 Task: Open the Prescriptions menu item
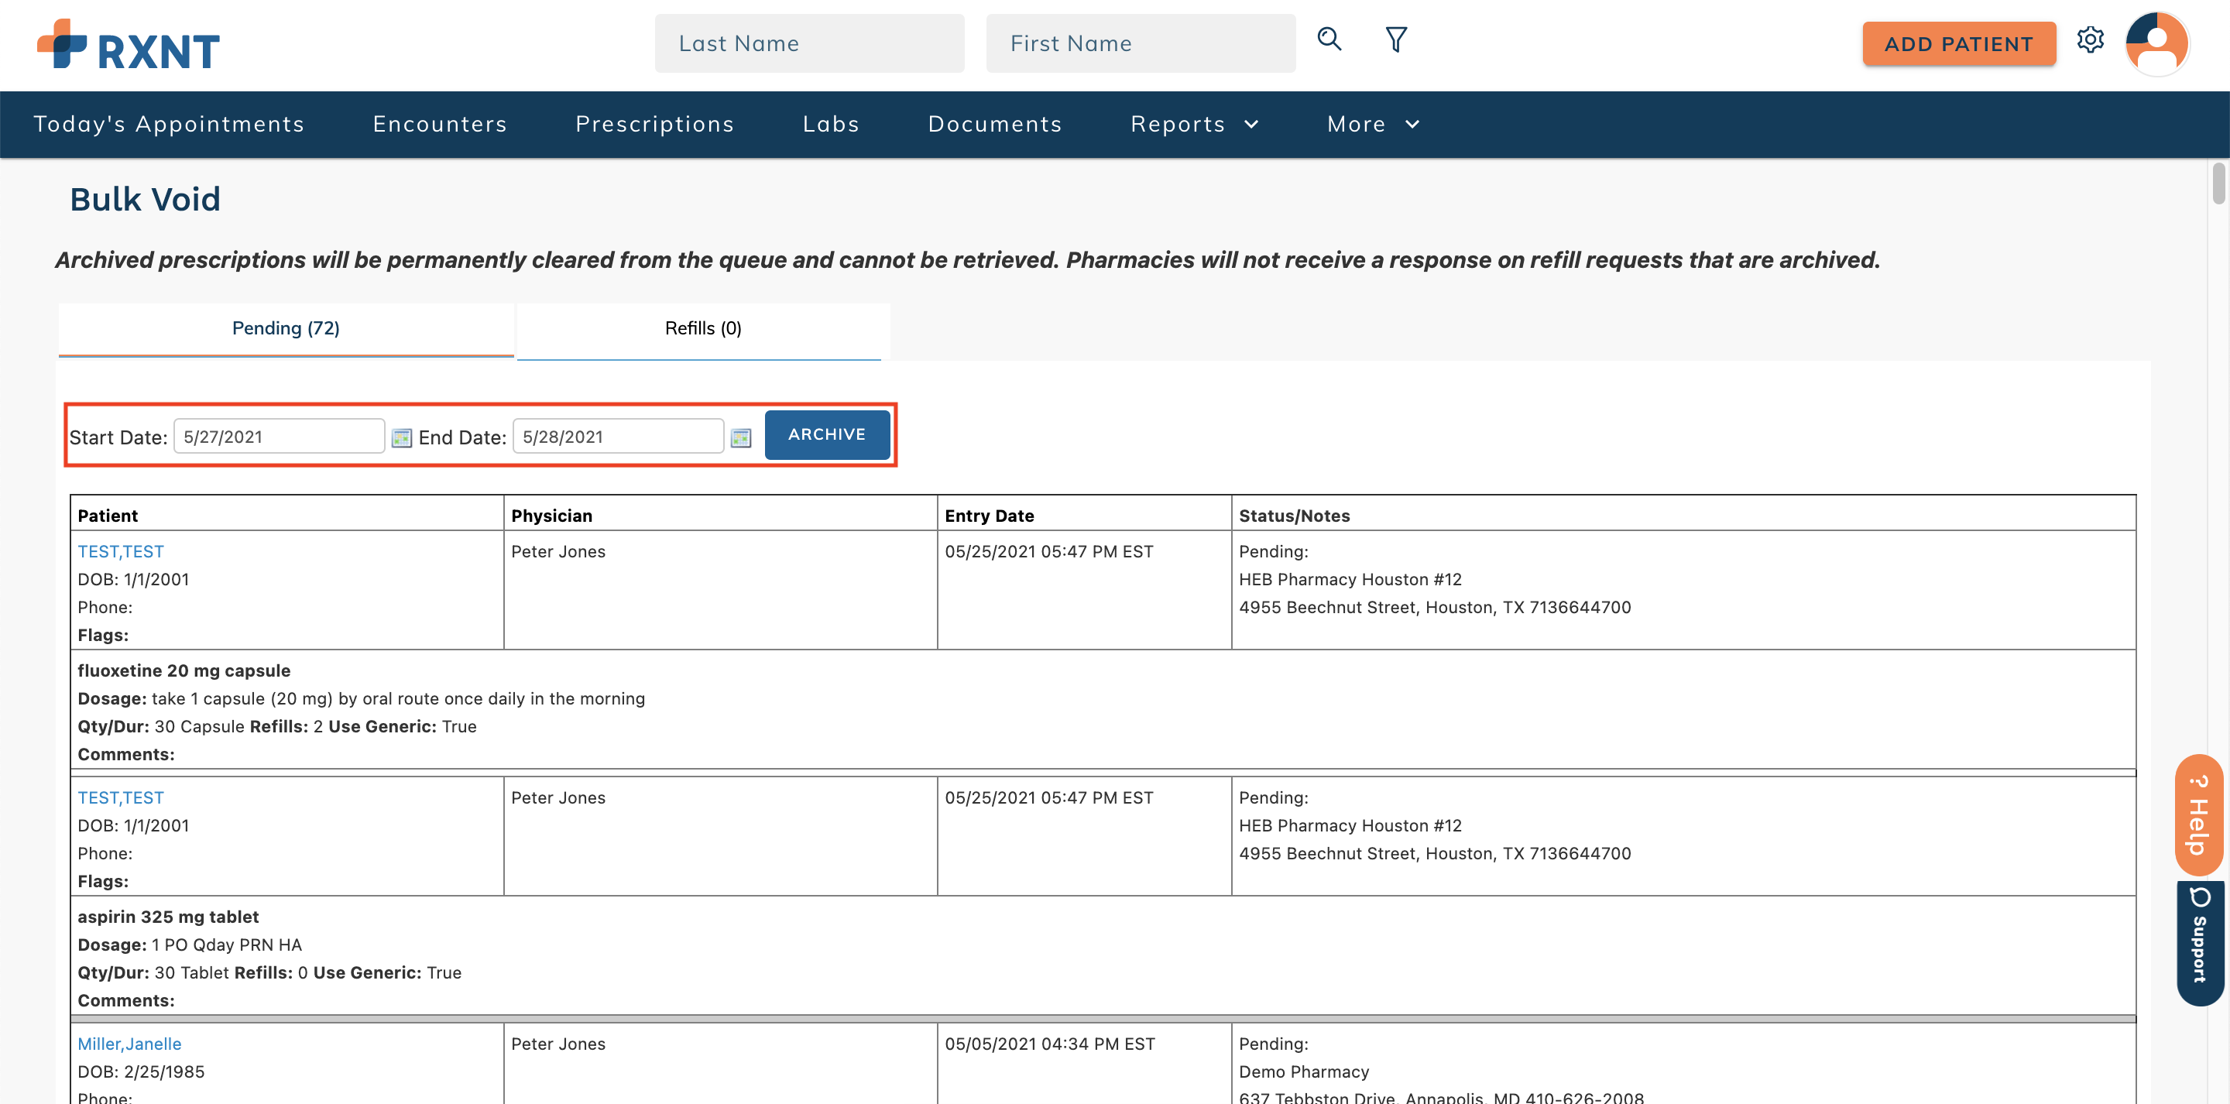click(x=655, y=124)
